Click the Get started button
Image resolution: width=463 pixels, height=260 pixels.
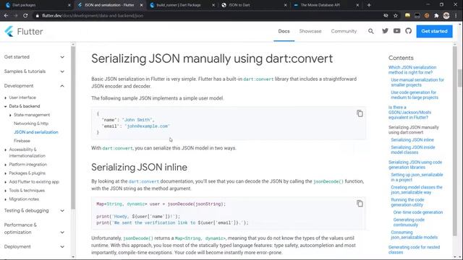coord(434,31)
